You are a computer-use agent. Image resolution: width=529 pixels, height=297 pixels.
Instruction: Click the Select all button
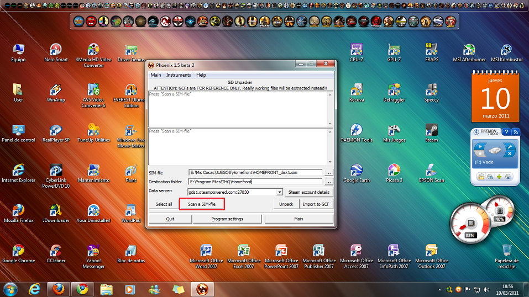click(164, 204)
